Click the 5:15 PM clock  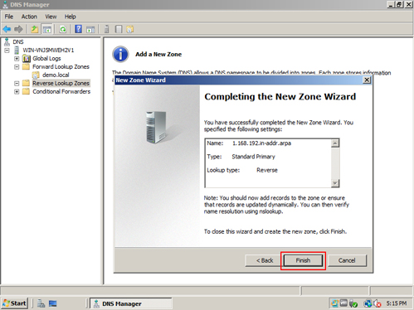pyautogui.click(x=397, y=303)
